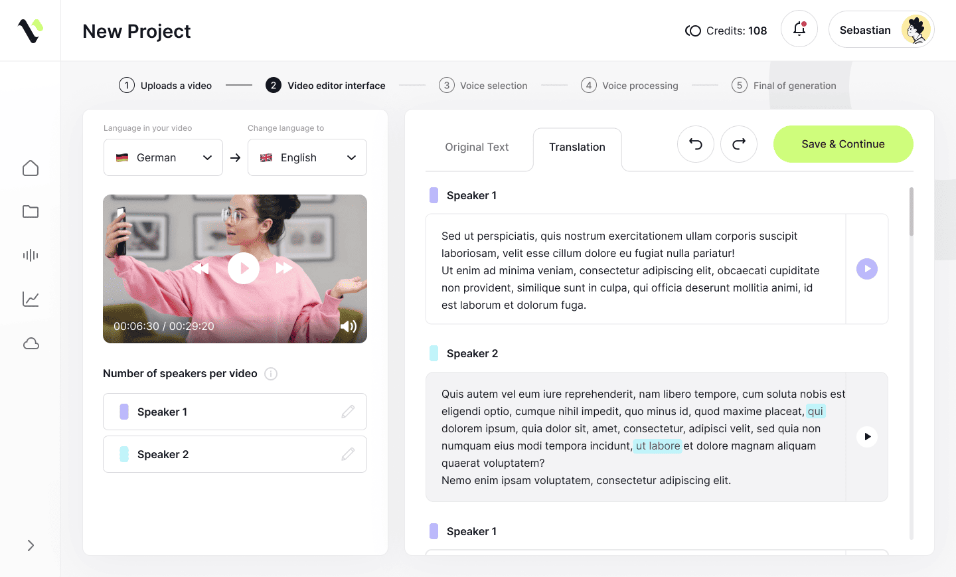Open the Home icon in sidebar

(x=31, y=168)
